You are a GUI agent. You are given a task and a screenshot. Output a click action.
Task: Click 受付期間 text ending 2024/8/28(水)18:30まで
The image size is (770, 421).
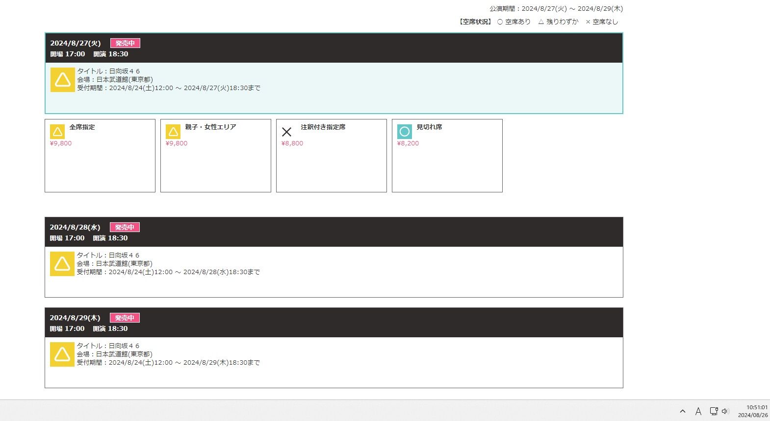168,272
